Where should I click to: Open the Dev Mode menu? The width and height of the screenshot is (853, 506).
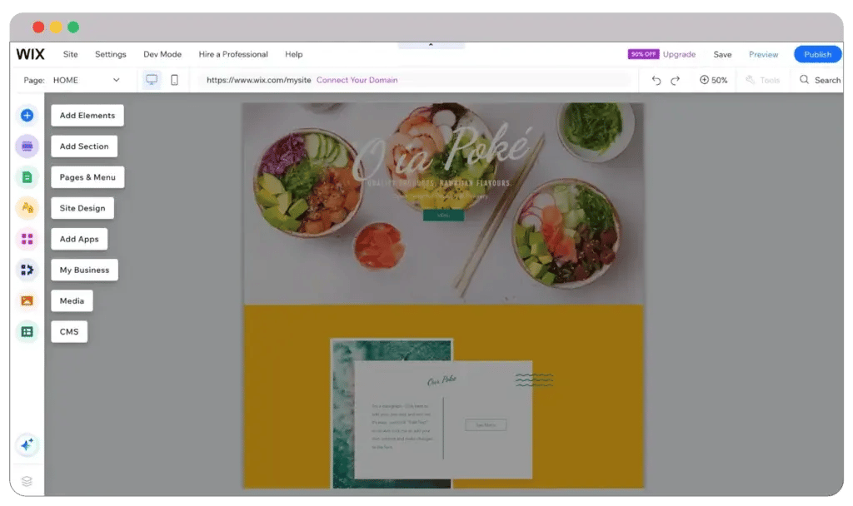click(x=162, y=54)
